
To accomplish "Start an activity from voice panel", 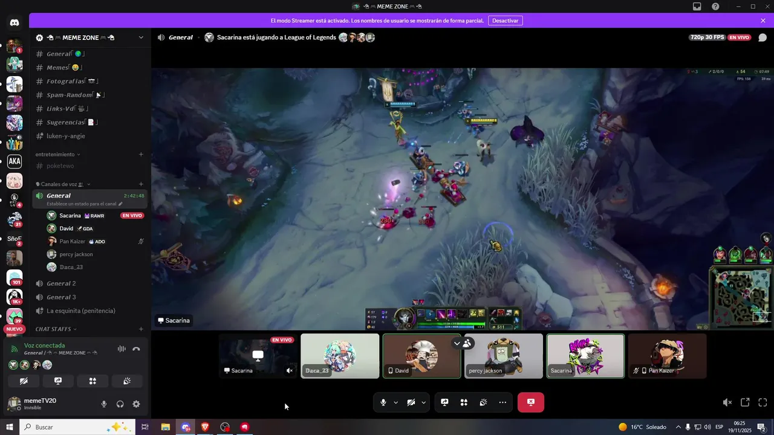I will 93,381.
